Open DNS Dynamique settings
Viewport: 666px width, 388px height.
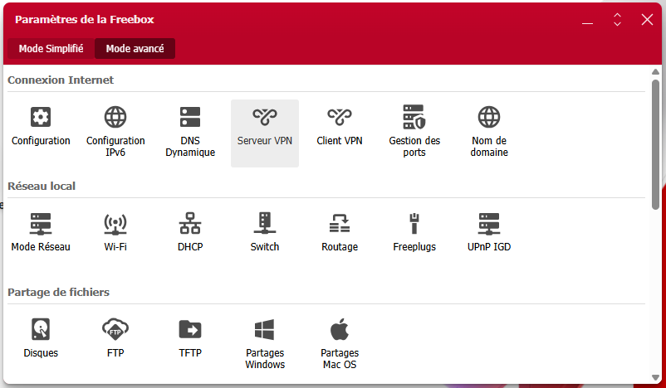190,133
